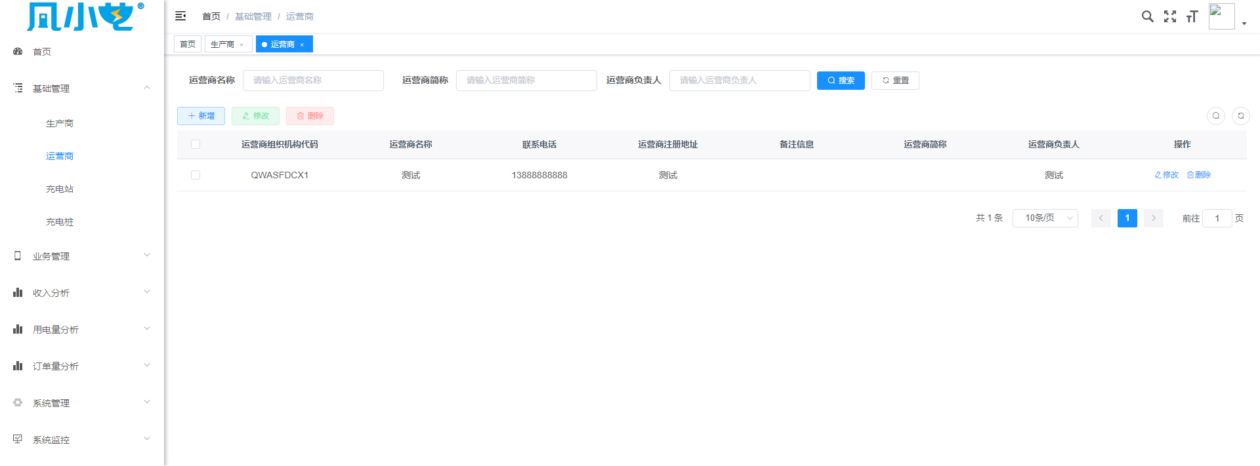
Task: Check the QWASFDCX1 row checkbox
Action: pyautogui.click(x=196, y=175)
